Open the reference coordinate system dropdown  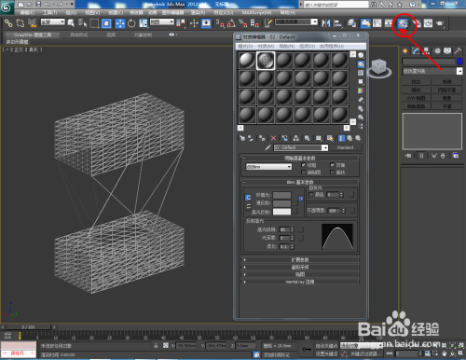coord(162,22)
